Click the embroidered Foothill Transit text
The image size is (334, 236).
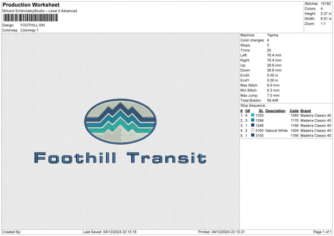tap(120, 158)
